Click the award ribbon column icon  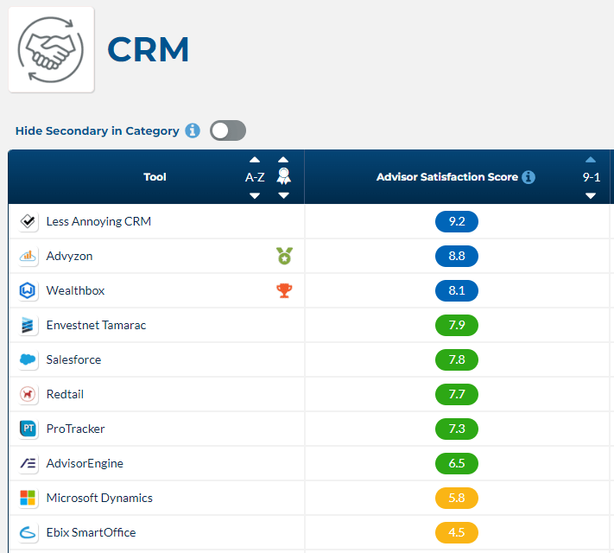point(283,176)
